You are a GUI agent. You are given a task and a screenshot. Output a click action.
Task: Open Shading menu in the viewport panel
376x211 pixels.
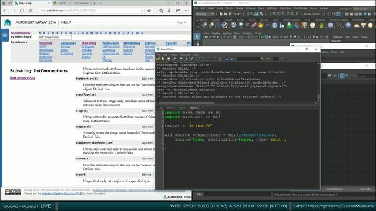click(x=216, y=33)
